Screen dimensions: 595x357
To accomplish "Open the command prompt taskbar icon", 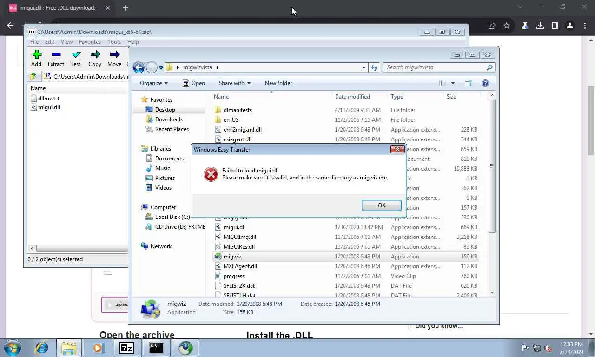I will 156,348.
